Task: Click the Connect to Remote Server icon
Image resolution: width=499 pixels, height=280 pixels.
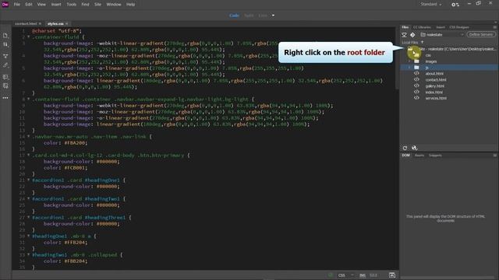Action: point(404,34)
